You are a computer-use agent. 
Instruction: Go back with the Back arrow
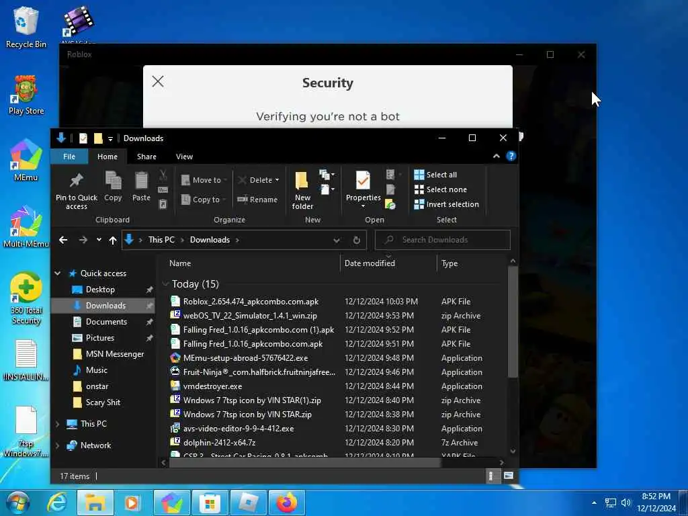click(x=63, y=240)
